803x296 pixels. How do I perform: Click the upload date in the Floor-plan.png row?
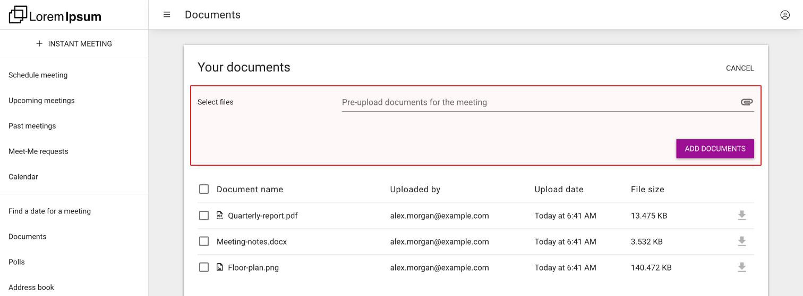[565, 267]
